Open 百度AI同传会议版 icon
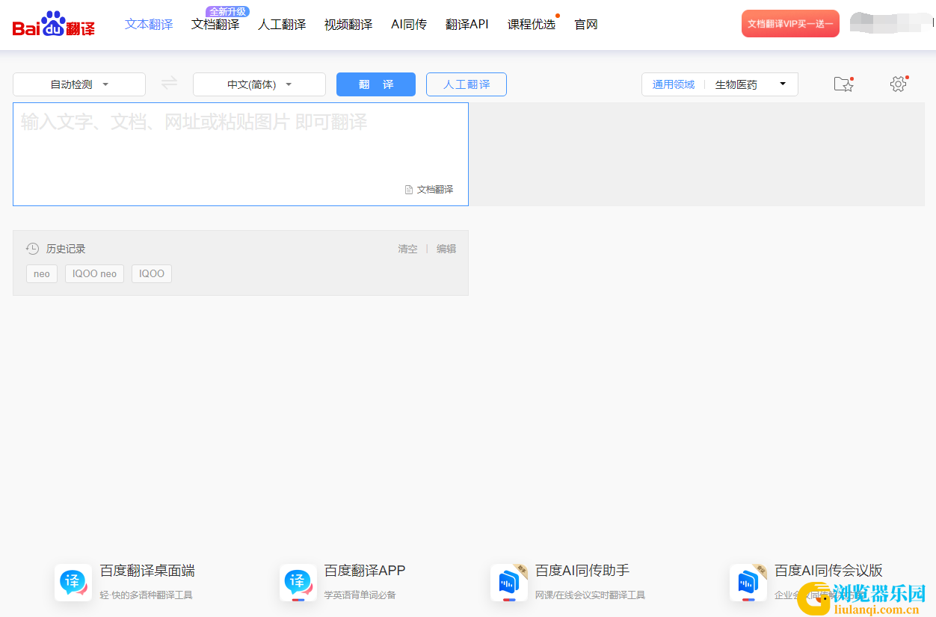Viewport: 936px width, 617px height. click(748, 583)
